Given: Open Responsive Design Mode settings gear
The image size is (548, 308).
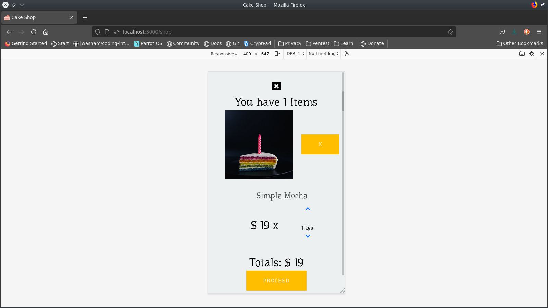Looking at the screenshot, I should pyautogui.click(x=531, y=54).
